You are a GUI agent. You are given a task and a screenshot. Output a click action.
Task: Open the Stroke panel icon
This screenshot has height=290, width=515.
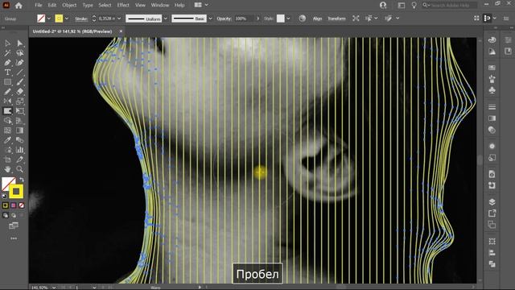(x=492, y=107)
